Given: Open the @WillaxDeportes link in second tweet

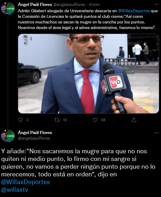Looking at the screenshot, I should [x=25, y=182].
